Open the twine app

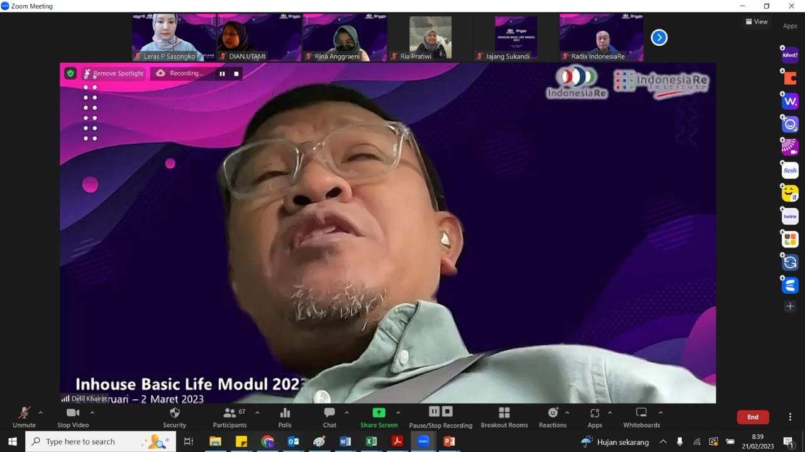[790, 216]
